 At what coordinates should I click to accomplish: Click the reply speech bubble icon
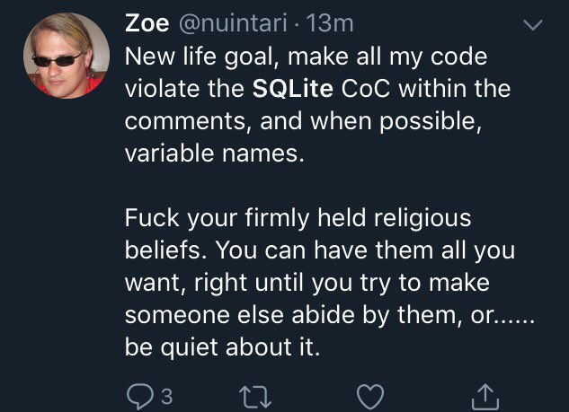click(140, 397)
